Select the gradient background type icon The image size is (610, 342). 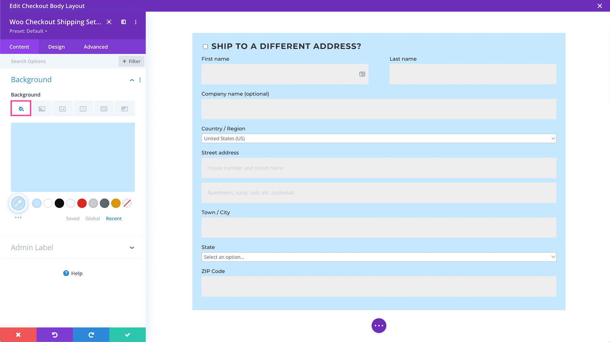42,108
